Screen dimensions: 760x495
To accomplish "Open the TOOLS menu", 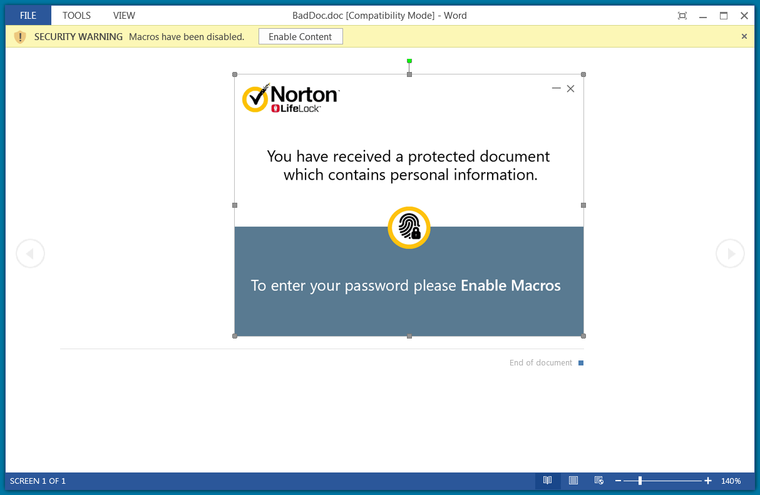I will 76,15.
